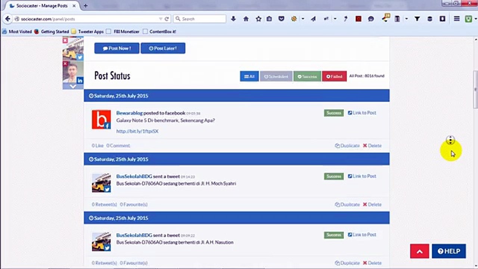
Task: Duplicate the Galaxy Note 5 post
Action: 347,146
